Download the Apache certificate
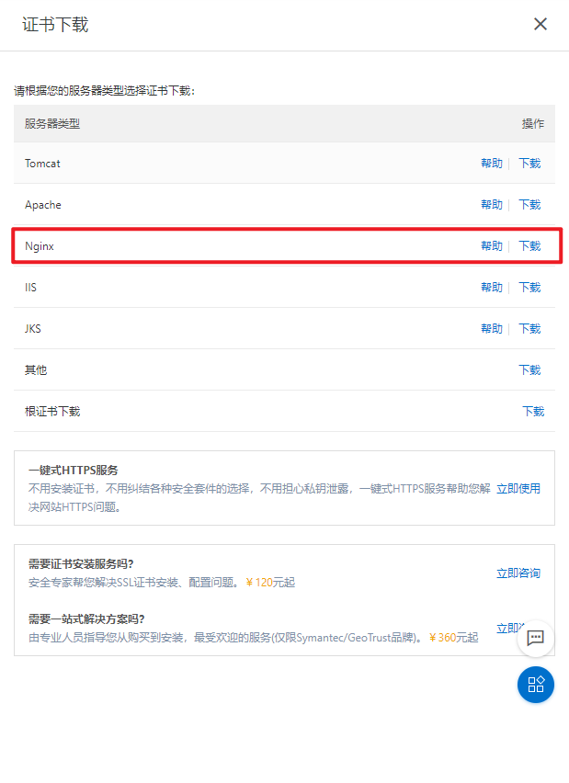Screen dimensions: 569x783 (529, 205)
